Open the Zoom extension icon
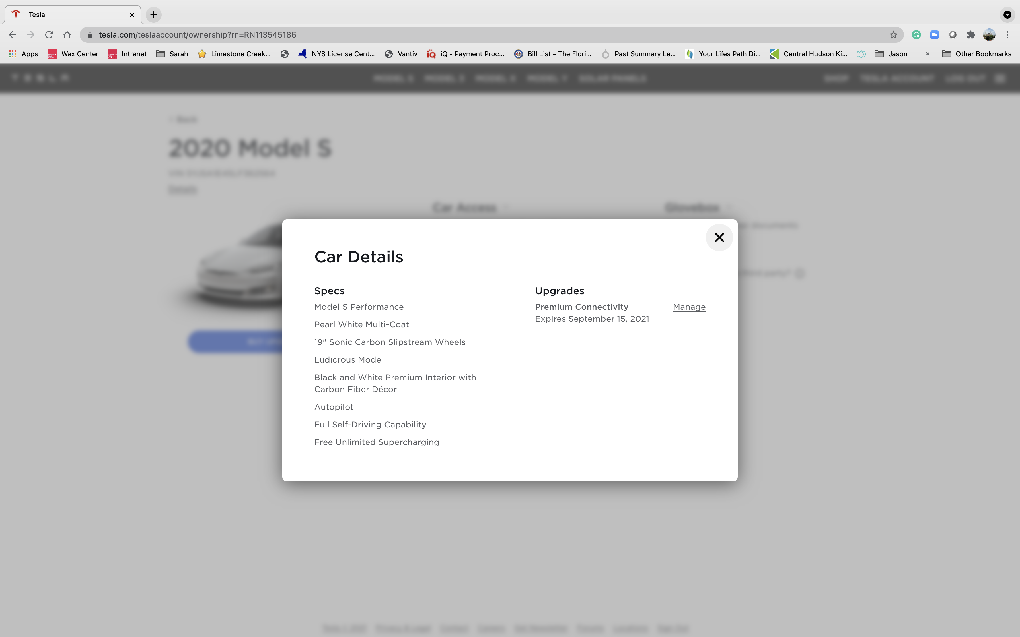1020x637 pixels. coord(934,35)
